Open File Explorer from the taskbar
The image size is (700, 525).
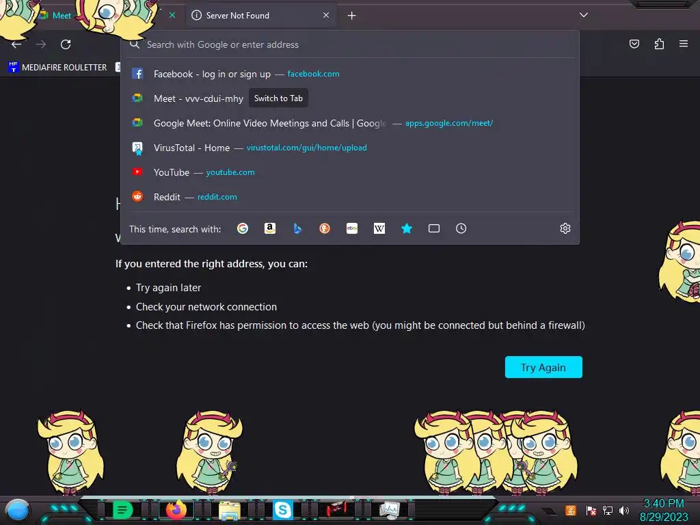click(x=230, y=510)
